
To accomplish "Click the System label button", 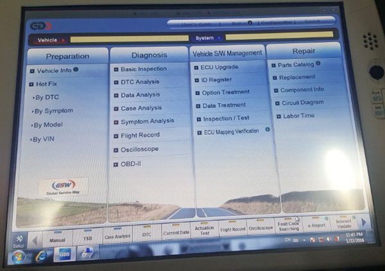I will tap(207, 38).
